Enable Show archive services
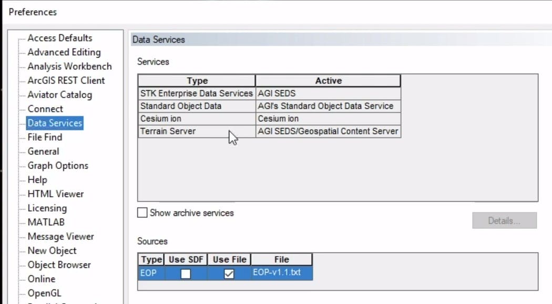This screenshot has height=304, width=552. 142,213
